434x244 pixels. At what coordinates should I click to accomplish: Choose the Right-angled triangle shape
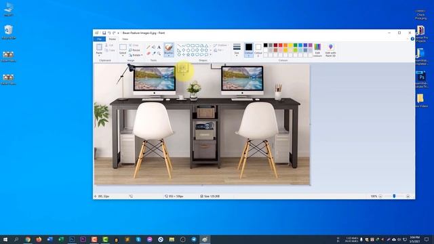click(x=179, y=50)
